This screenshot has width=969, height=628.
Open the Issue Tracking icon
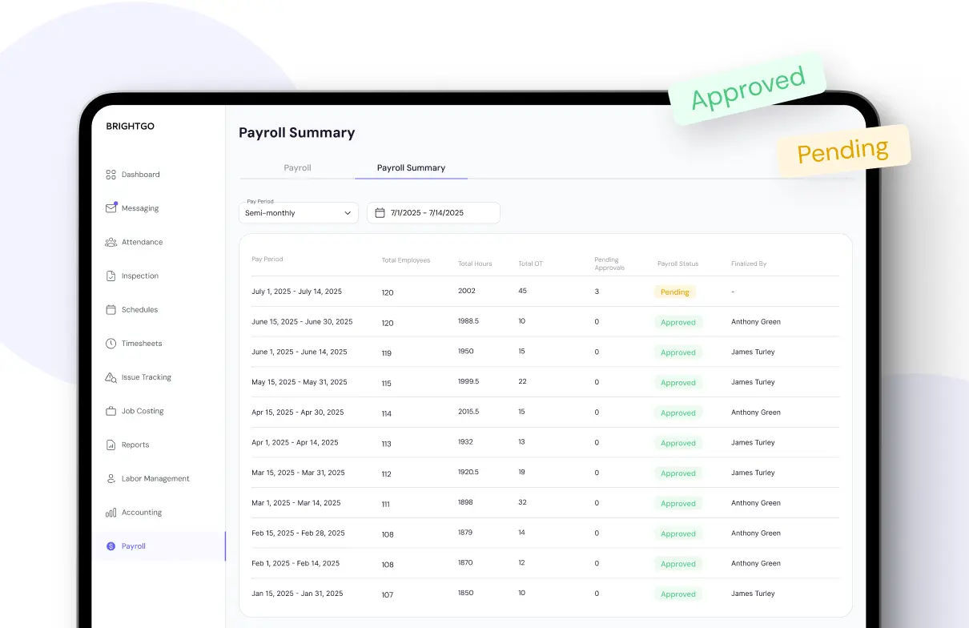coord(111,376)
